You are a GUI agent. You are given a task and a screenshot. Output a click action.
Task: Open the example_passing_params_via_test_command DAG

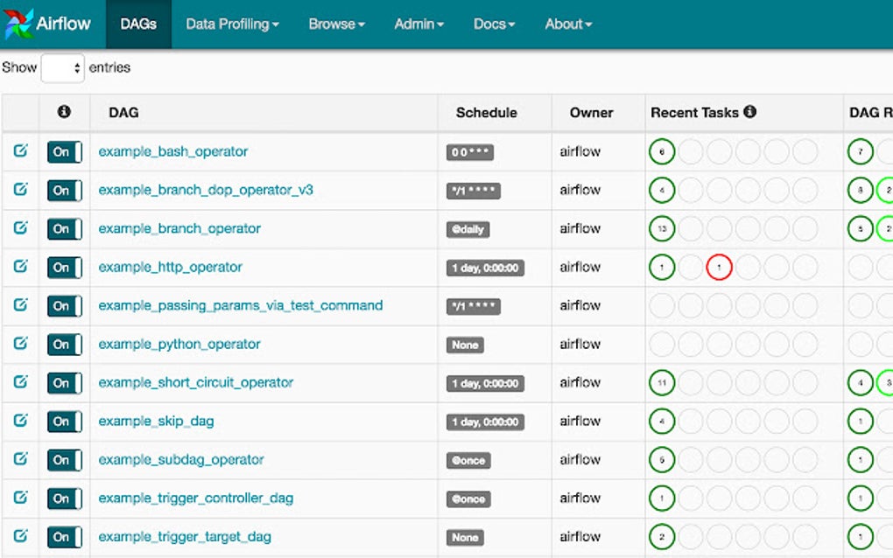coord(242,305)
